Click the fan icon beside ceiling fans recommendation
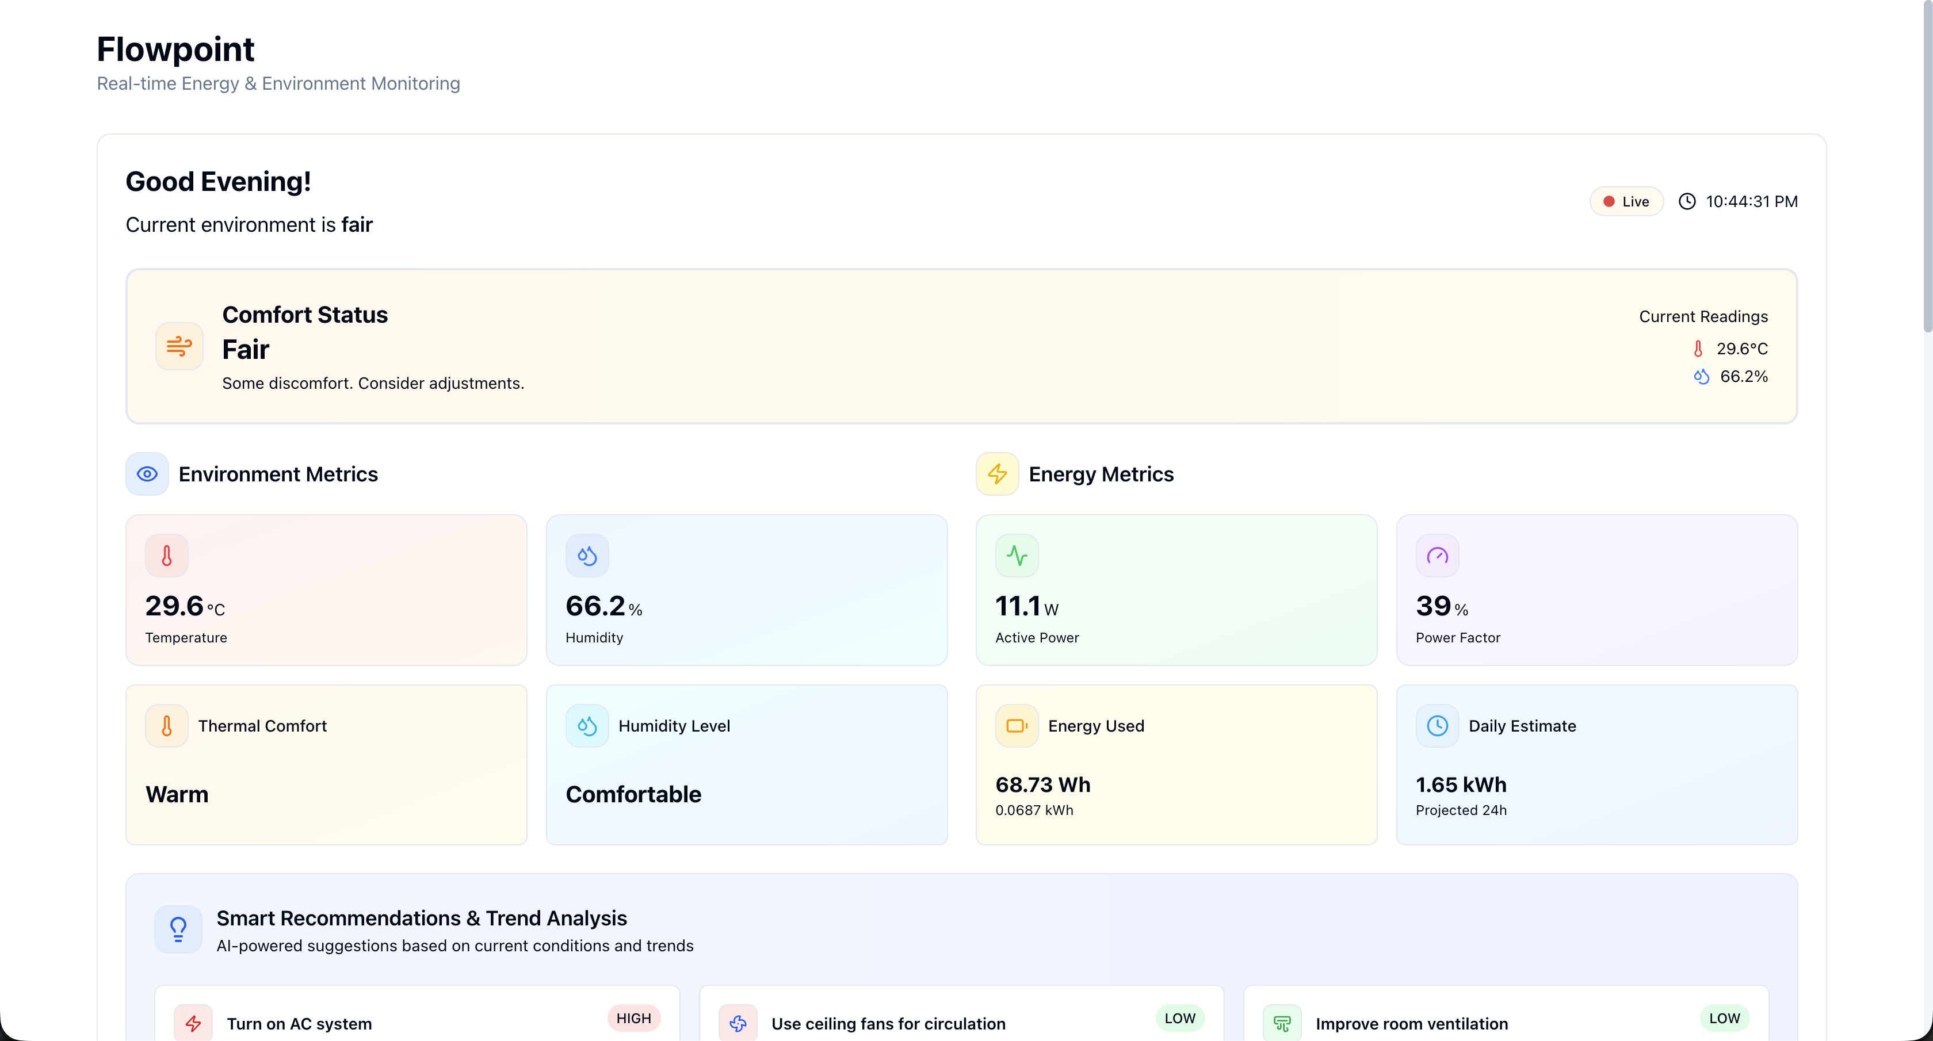This screenshot has width=1933, height=1041. tap(738, 1023)
